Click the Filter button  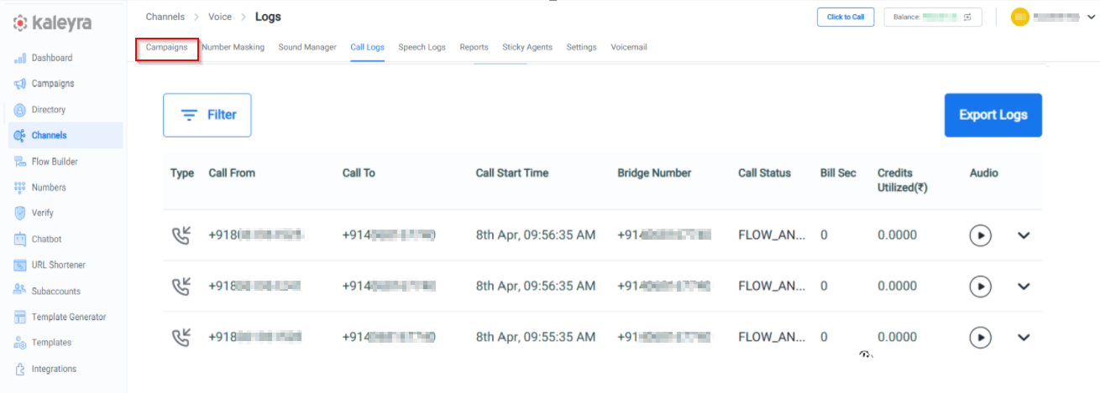point(207,115)
